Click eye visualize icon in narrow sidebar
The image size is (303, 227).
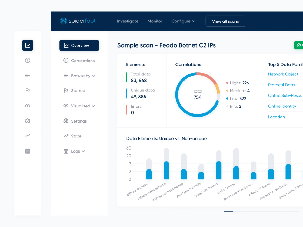pos(28,106)
